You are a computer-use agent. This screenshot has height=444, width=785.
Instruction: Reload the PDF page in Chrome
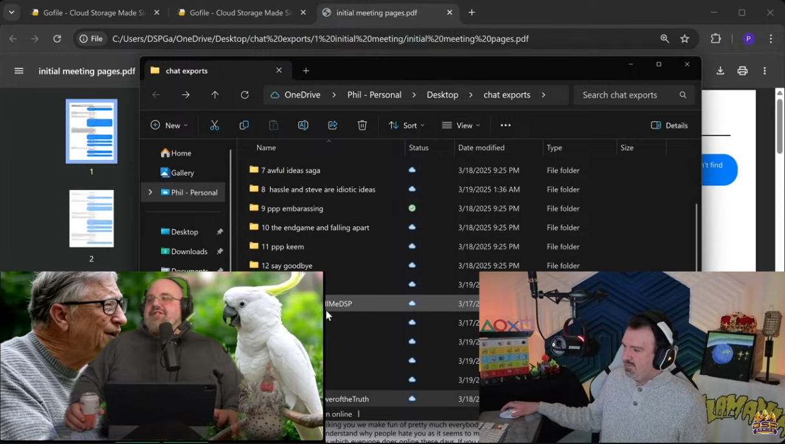click(x=57, y=39)
